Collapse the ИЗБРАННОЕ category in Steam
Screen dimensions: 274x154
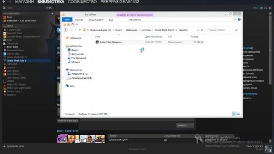pyautogui.click(x=5, y=13)
